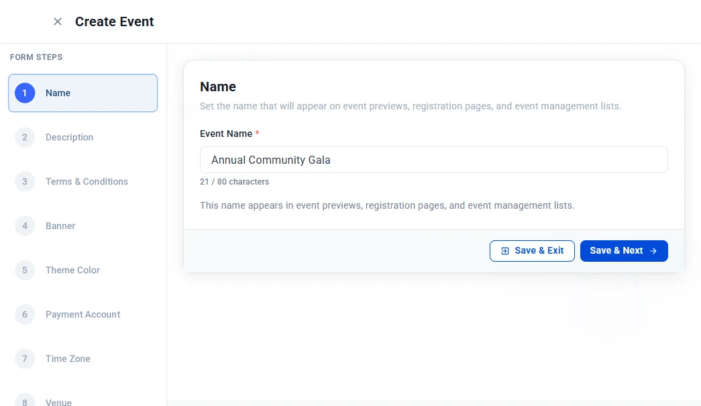
Task: Click the step 6 number circle
Action: tap(25, 314)
